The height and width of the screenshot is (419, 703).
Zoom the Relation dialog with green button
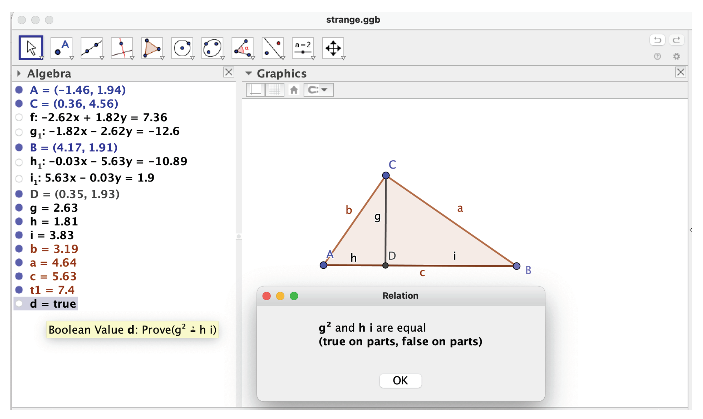pyautogui.click(x=294, y=296)
